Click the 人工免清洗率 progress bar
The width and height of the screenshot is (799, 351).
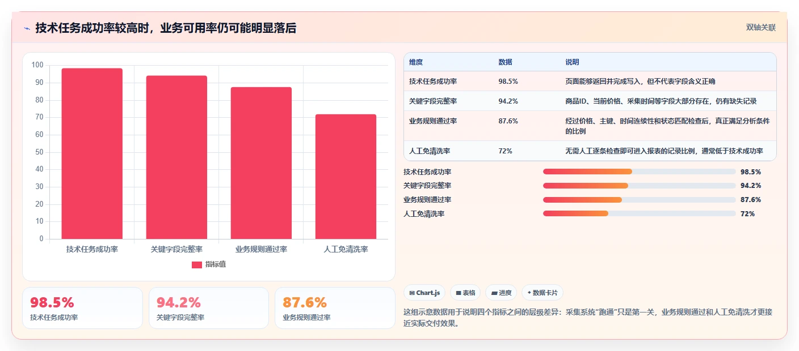pos(639,213)
